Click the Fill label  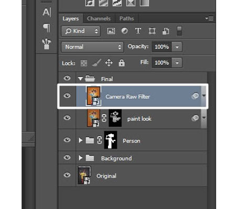click(144, 62)
